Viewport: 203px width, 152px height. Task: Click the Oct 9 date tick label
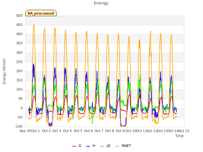120,131
